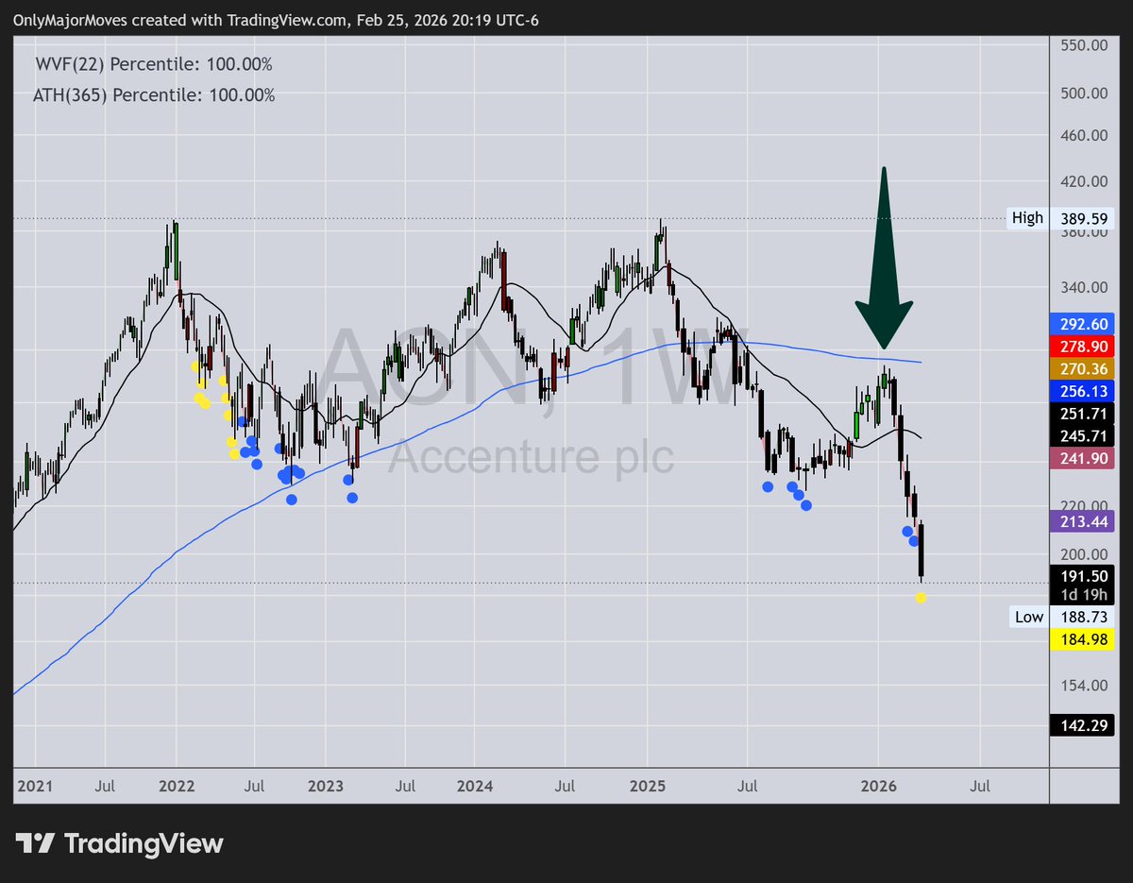Screen dimensions: 1133x883
Task: Select the blue 256.13 price label
Action: [1082, 391]
